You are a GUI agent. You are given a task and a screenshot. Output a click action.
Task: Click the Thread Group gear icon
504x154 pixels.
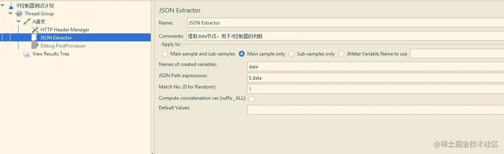pyautogui.click(x=19, y=14)
